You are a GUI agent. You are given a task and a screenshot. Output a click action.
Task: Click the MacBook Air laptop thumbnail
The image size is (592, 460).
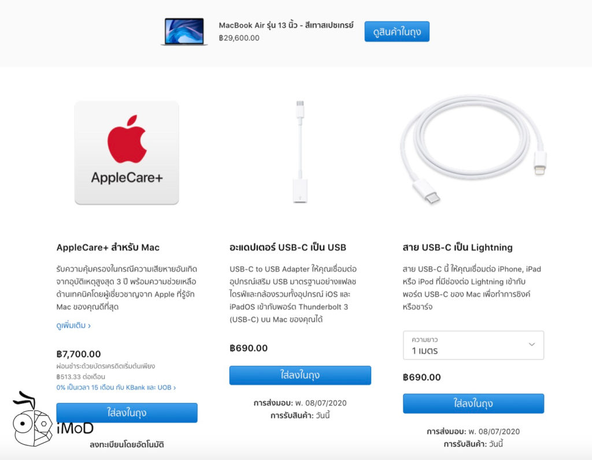[x=184, y=32]
